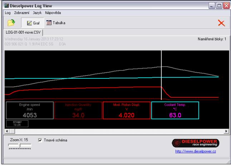Image resolution: width=231 pixels, height=165 pixels.
Task: Open the Zobrazení menu
Action: 22,13
